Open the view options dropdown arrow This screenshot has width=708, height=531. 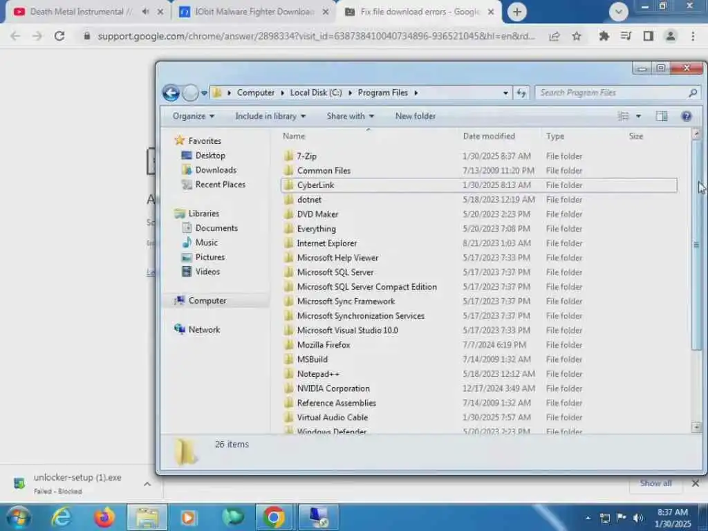[638, 116]
